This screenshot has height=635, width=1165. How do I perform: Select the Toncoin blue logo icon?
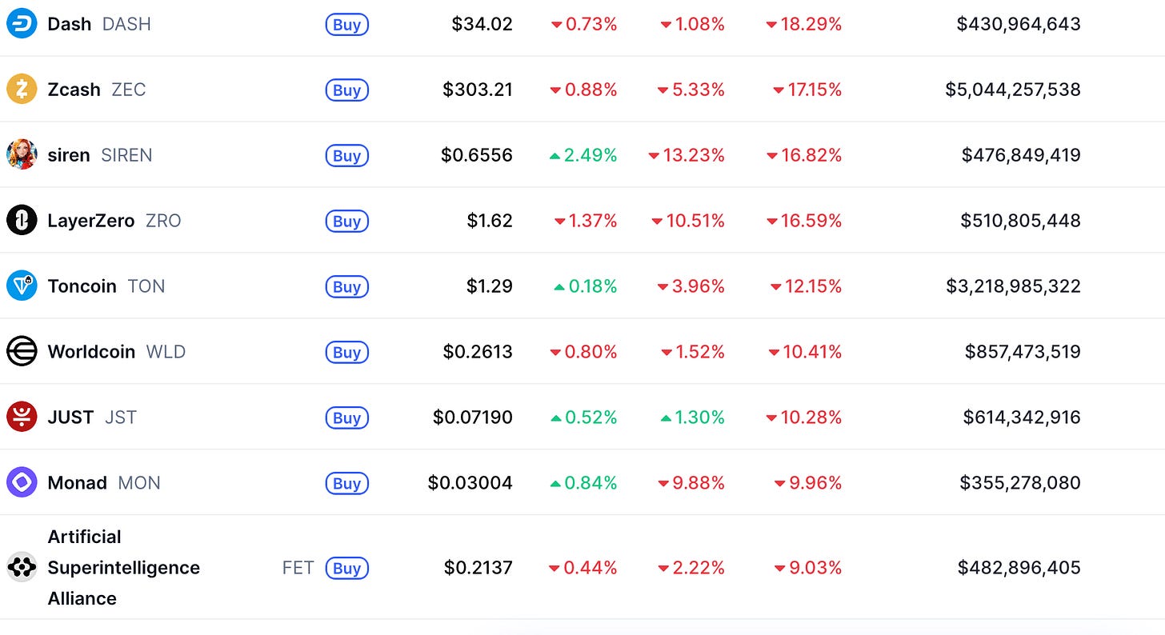(x=22, y=286)
